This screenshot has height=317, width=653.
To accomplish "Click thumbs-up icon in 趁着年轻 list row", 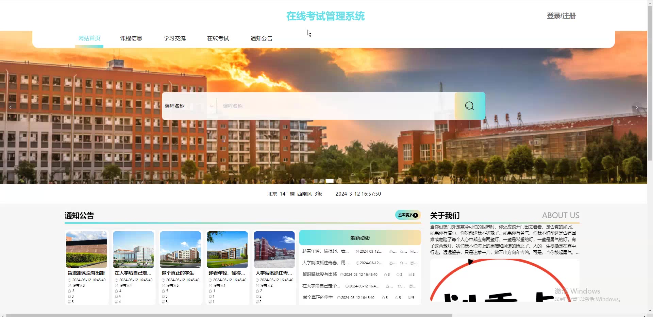I will (x=391, y=252).
